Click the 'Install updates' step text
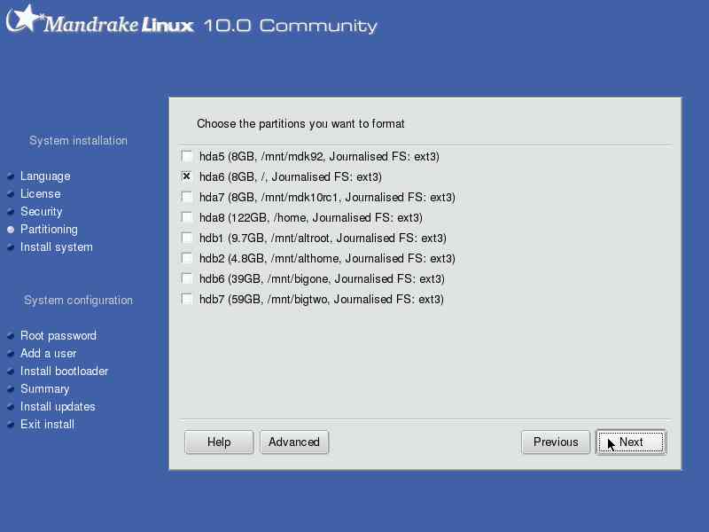 (x=58, y=407)
